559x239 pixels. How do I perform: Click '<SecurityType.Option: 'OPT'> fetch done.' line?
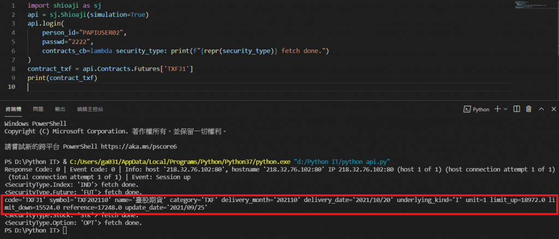tap(73, 223)
